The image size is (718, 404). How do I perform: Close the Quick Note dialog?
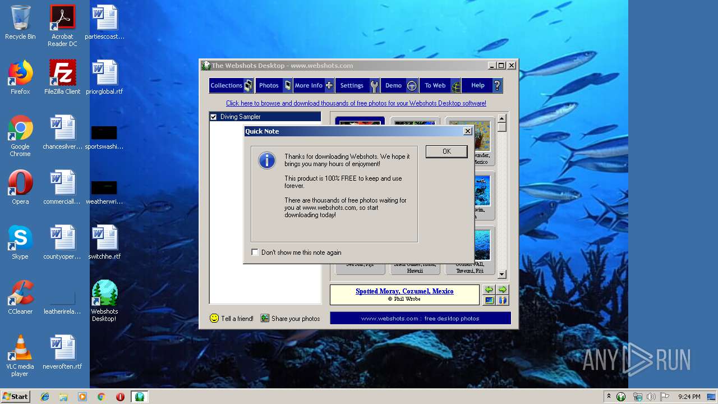[468, 131]
